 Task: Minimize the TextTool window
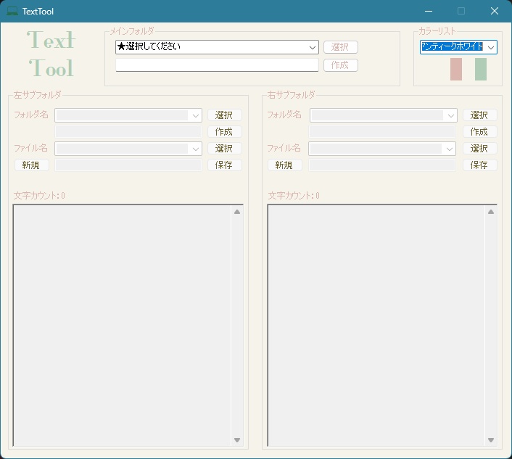[x=429, y=11]
